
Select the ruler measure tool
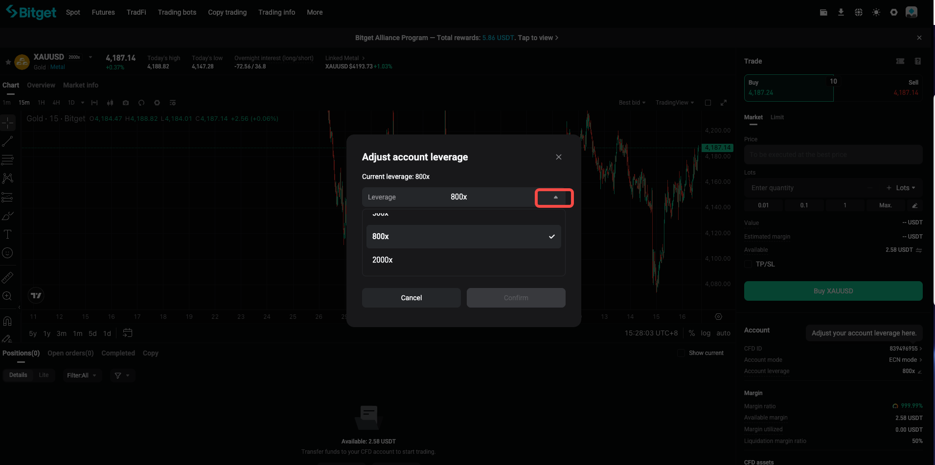[x=7, y=278]
